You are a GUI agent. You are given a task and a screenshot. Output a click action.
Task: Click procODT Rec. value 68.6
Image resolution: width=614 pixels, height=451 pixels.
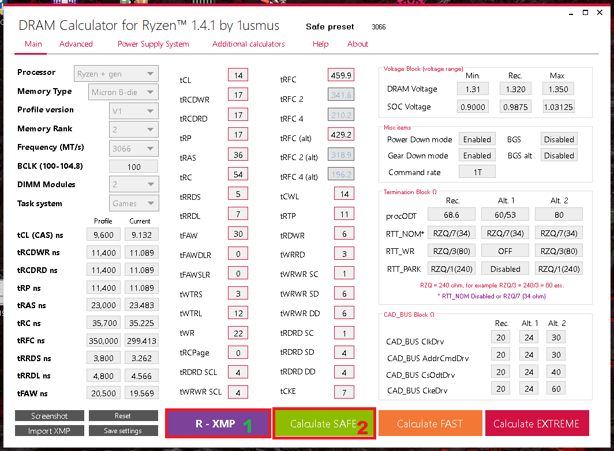click(x=451, y=215)
